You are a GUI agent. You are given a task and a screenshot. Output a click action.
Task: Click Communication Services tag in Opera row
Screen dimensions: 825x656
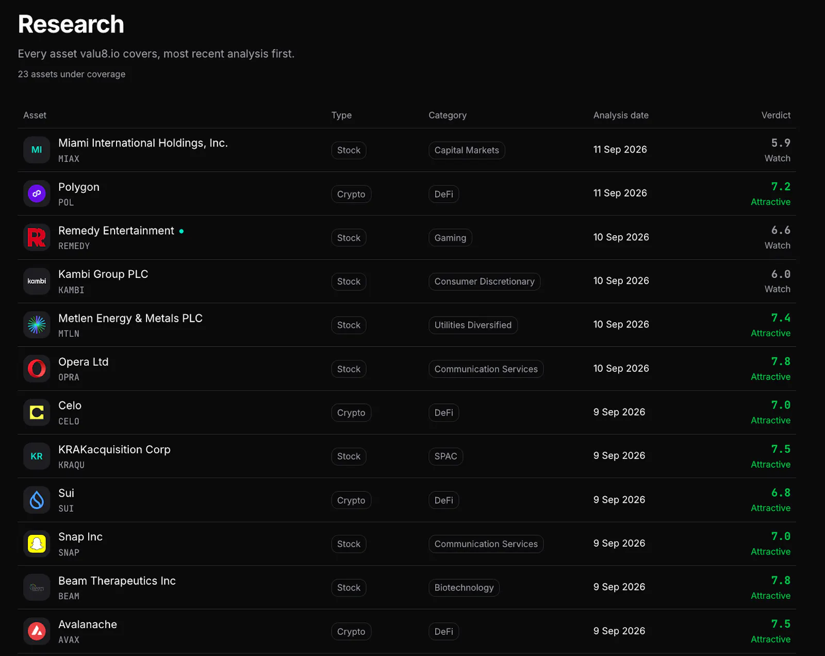click(x=486, y=369)
